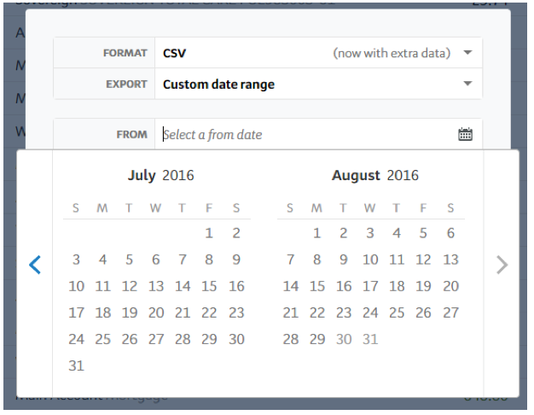Pick July 4 as from date
The width and height of the screenshot is (534, 415).
pos(102,260)
